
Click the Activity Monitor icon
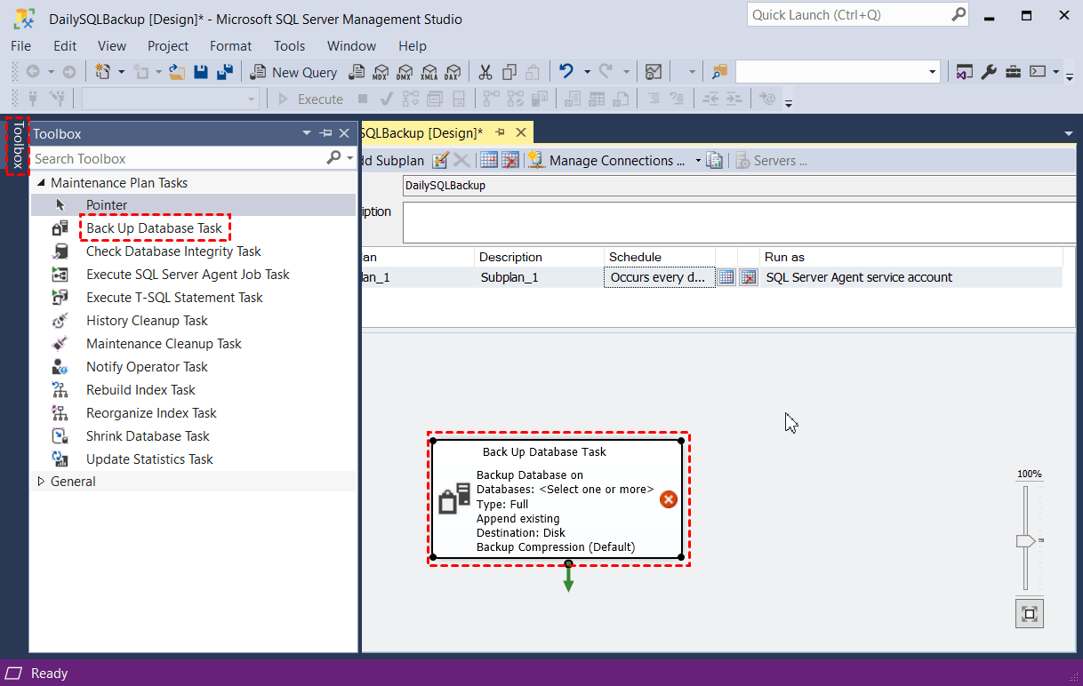(654, 72)
